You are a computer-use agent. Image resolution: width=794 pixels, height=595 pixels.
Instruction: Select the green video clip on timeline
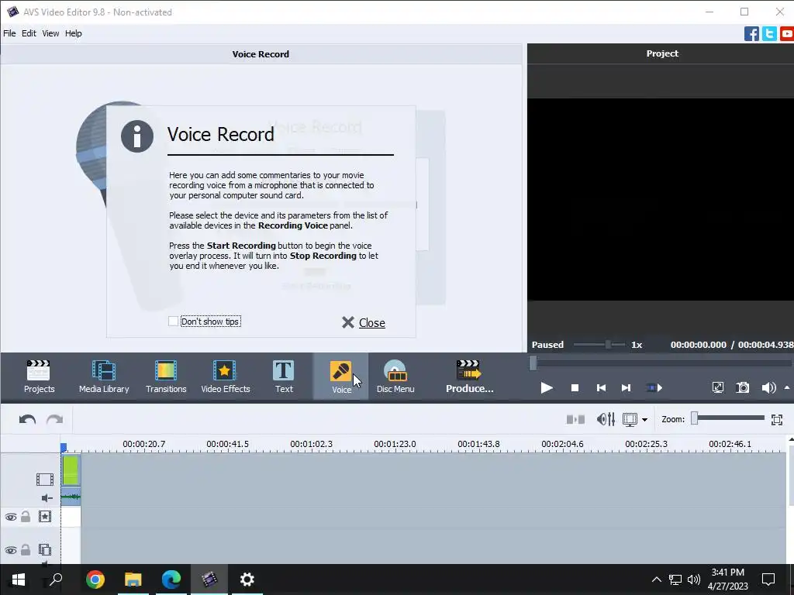[x=71, y=470]
